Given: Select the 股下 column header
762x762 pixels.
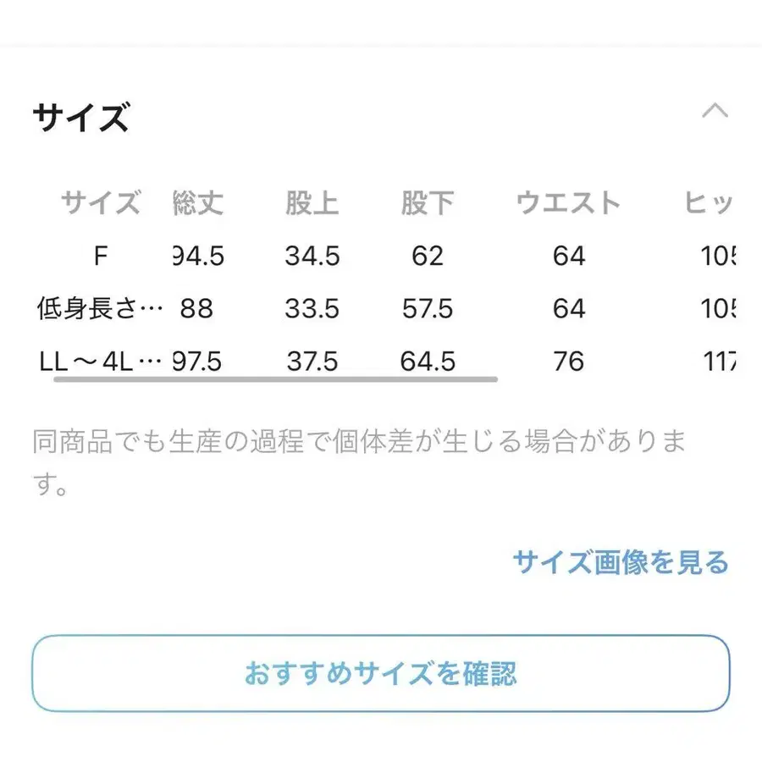Looking at the screenshot, I should click(x=428, y=203).
